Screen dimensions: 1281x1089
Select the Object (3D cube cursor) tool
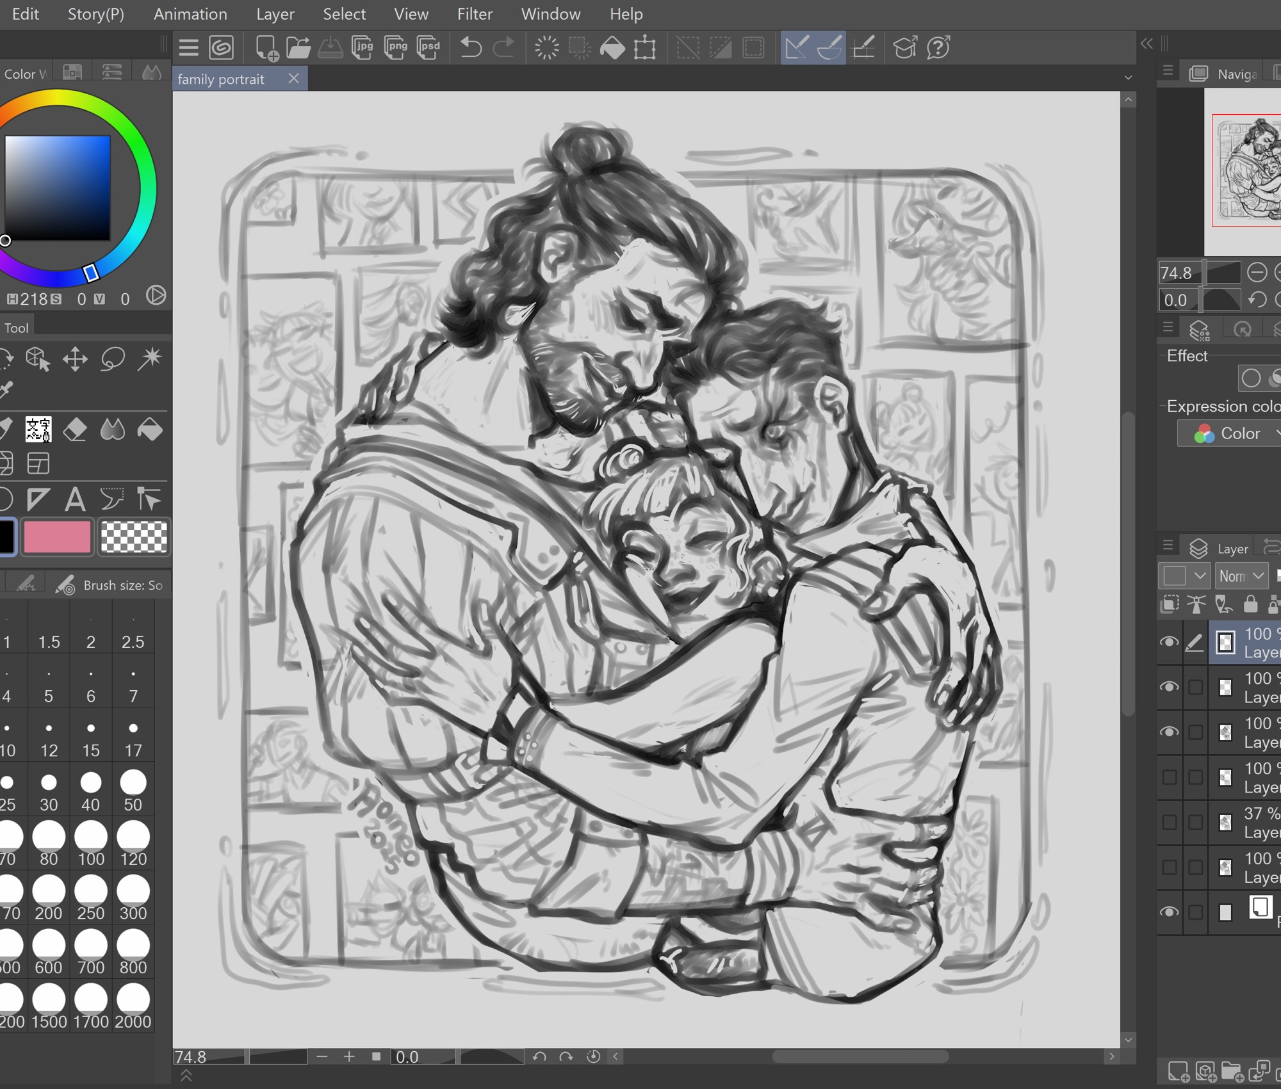[37, 359]
